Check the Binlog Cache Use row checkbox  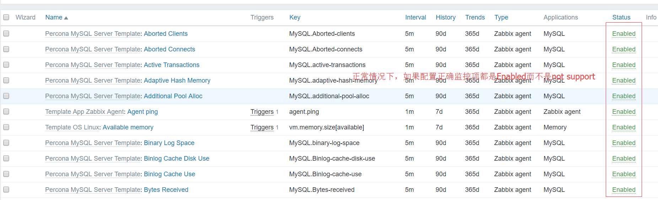coord(6,174)
